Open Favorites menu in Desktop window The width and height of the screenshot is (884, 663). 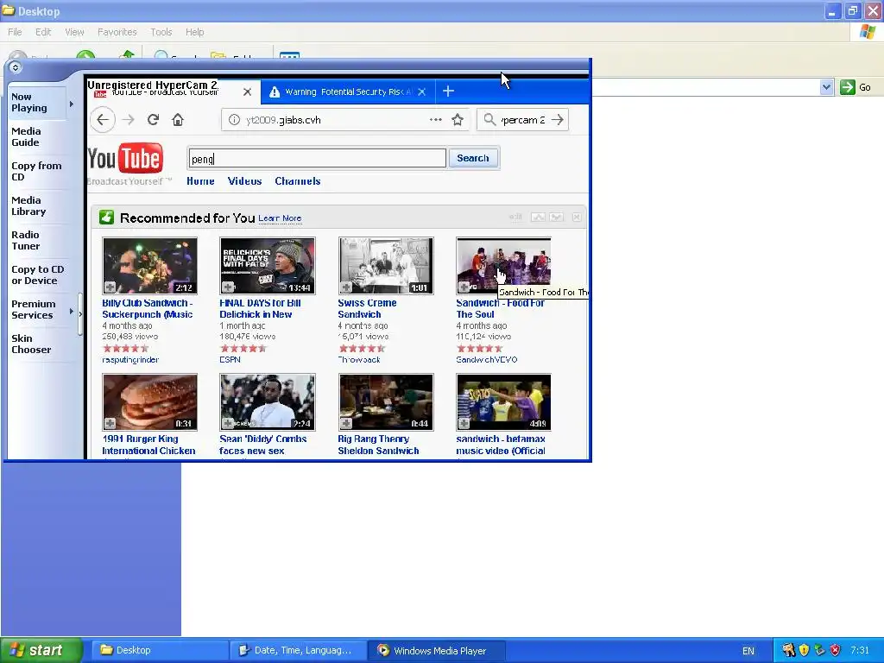(117, 32)
